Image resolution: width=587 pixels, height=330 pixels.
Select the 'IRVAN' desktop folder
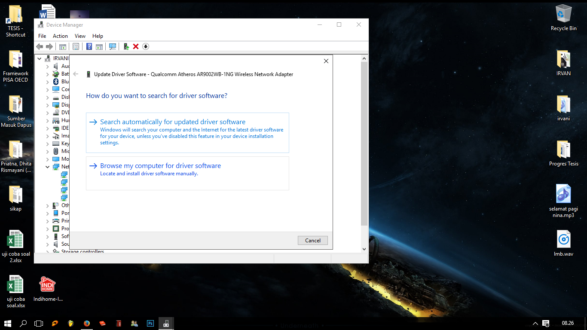[x=563, y=63]
